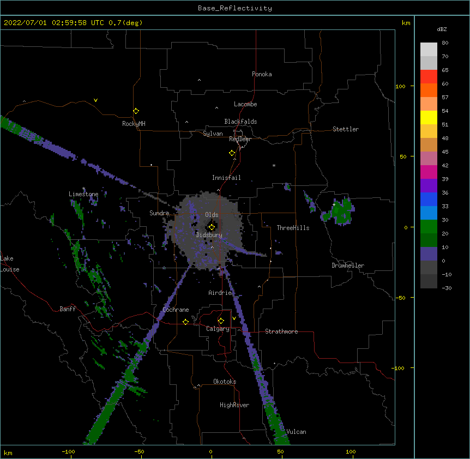Viewport: 470px width, 459px height.
Task: Click the HighRiver town label
Action: 234,405
